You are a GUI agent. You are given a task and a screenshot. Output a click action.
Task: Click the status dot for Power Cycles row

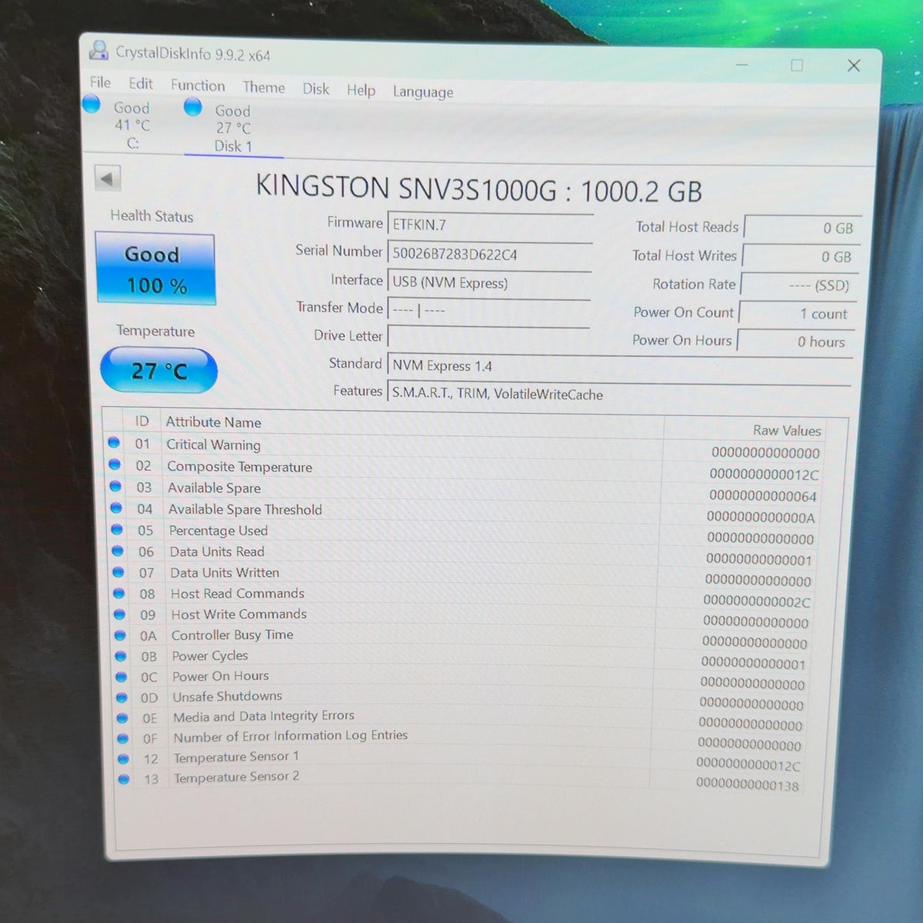[x=121, y=655]
